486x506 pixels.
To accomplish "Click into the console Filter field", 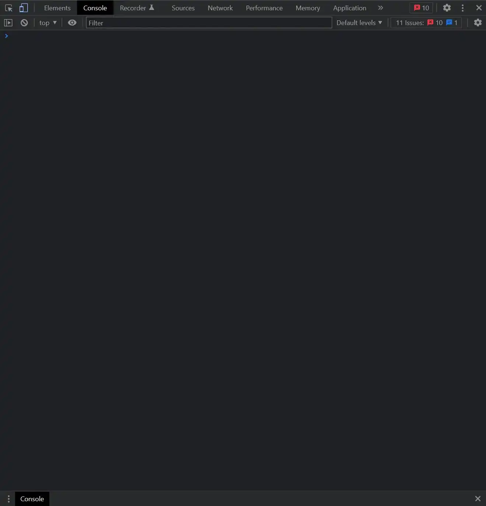I will point(209,23).
